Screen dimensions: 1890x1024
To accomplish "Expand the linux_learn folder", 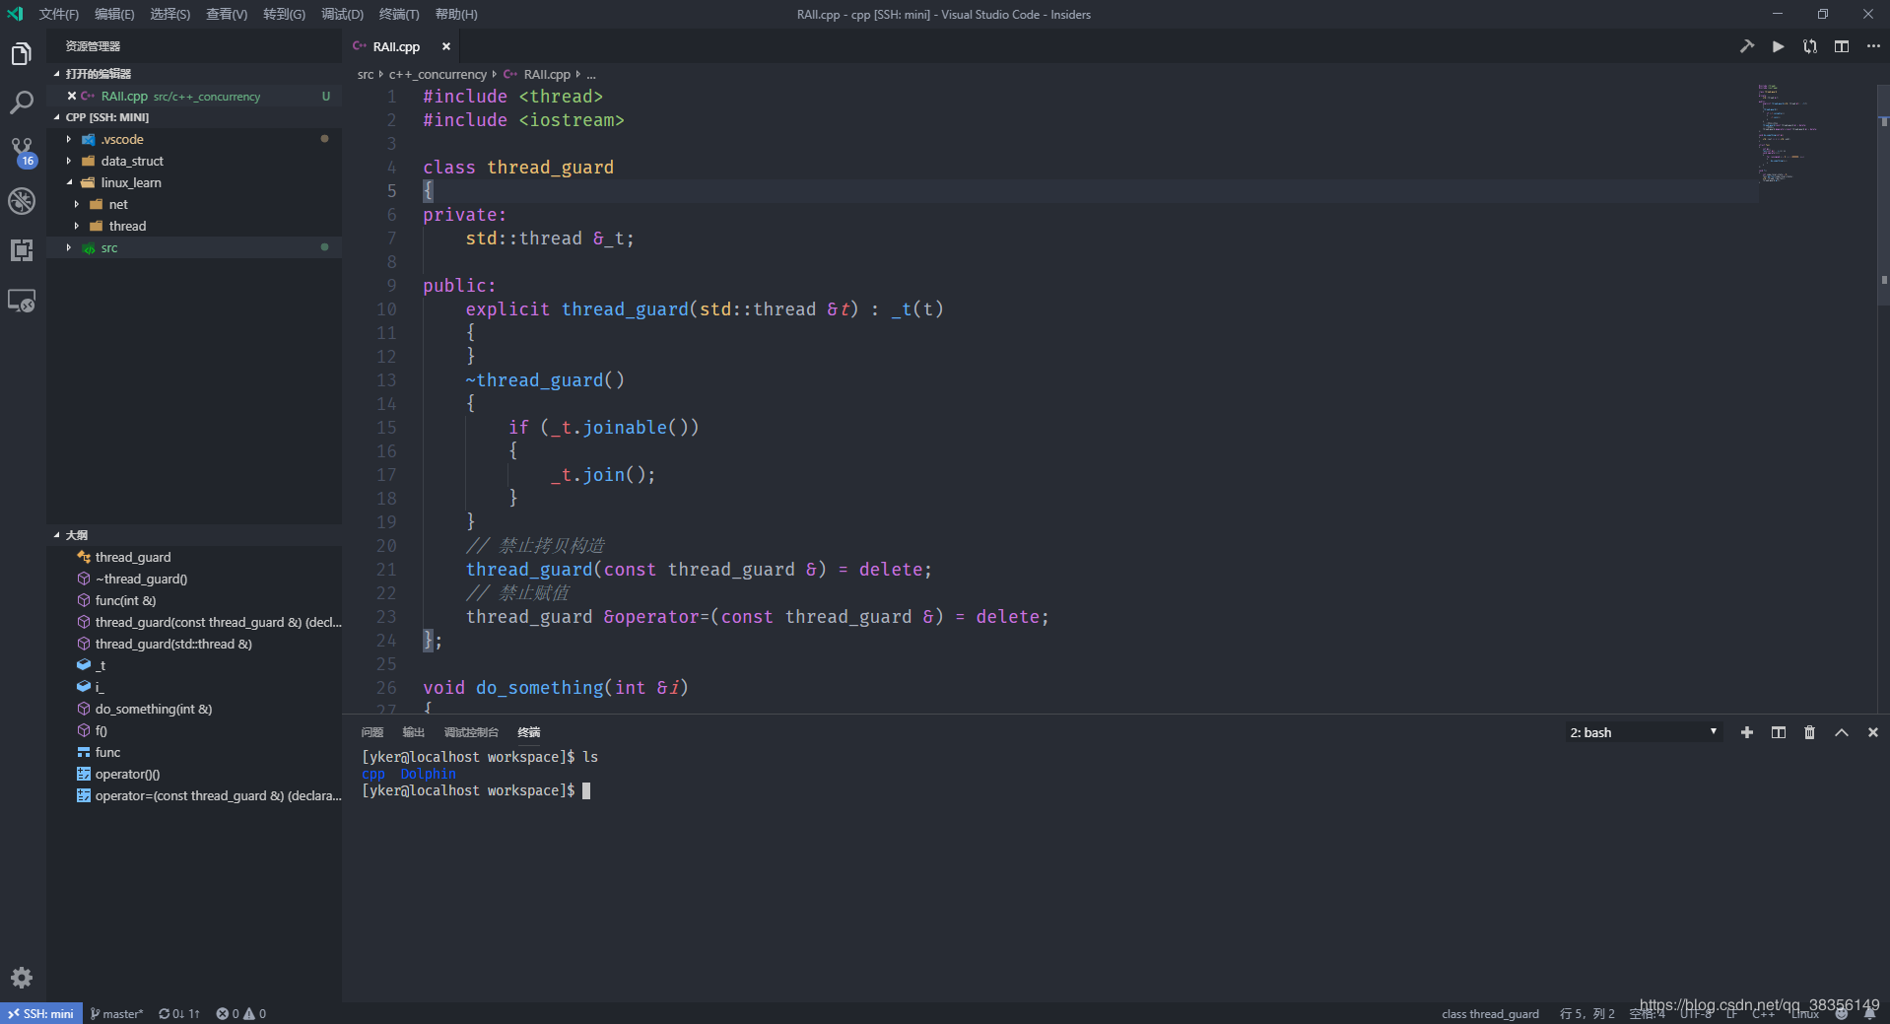I will coord(130,183).
